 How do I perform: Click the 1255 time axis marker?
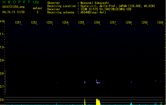pos(81,23)
